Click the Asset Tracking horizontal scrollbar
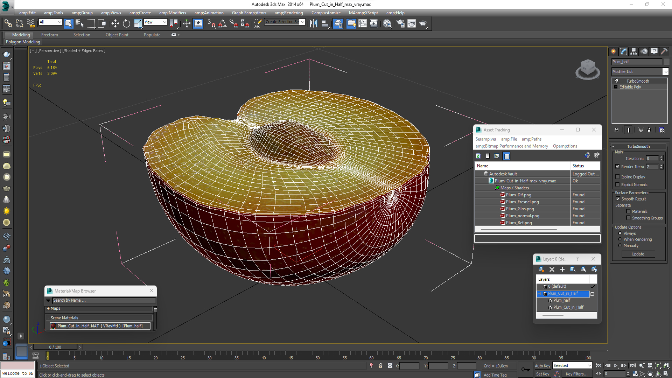 519,229
